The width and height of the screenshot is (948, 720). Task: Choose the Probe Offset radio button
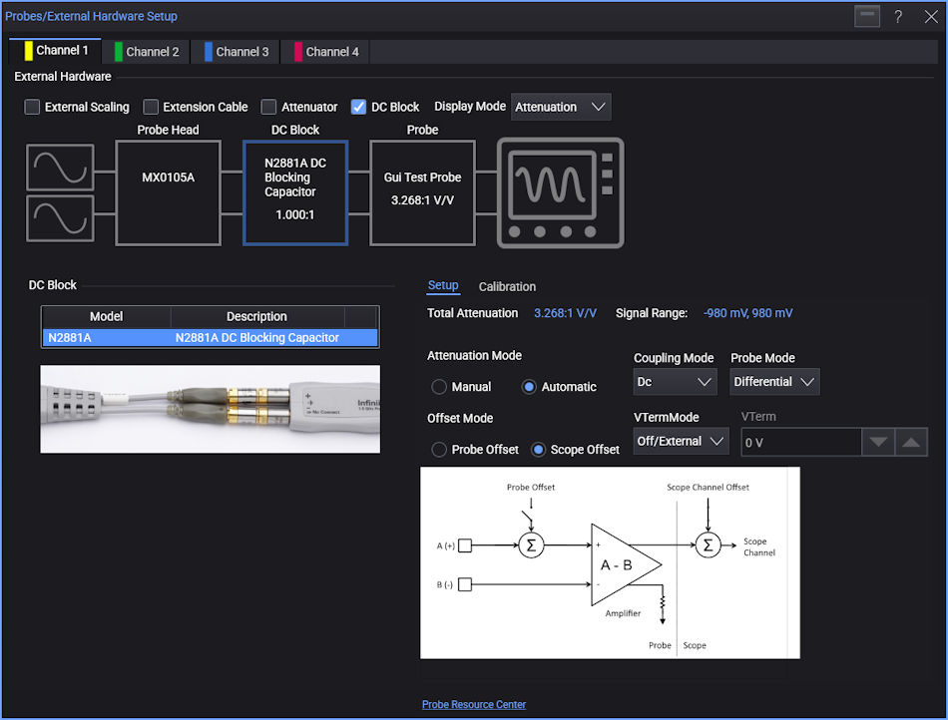click(x=439, y=450)
